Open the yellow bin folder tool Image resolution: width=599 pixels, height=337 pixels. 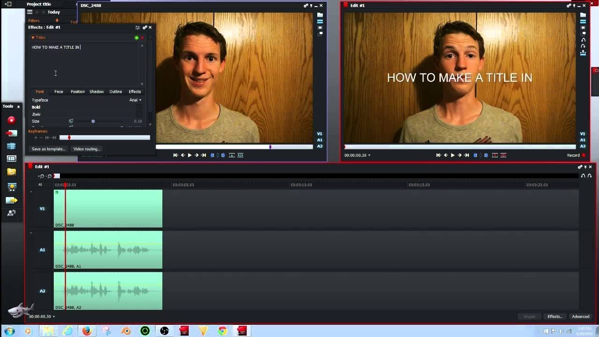[12, 172]
